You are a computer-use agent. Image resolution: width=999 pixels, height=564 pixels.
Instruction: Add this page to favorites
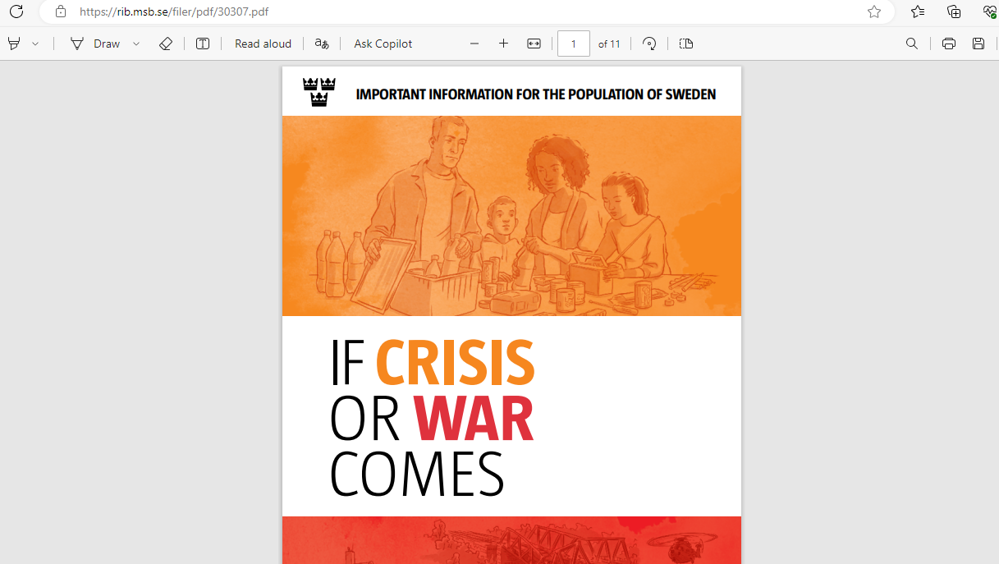pyautogui.click(x=874, y=11)
